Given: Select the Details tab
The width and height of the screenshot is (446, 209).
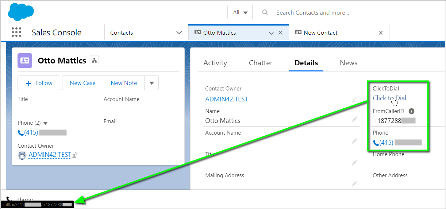Looking at the screenshot, I should [306, 63].
